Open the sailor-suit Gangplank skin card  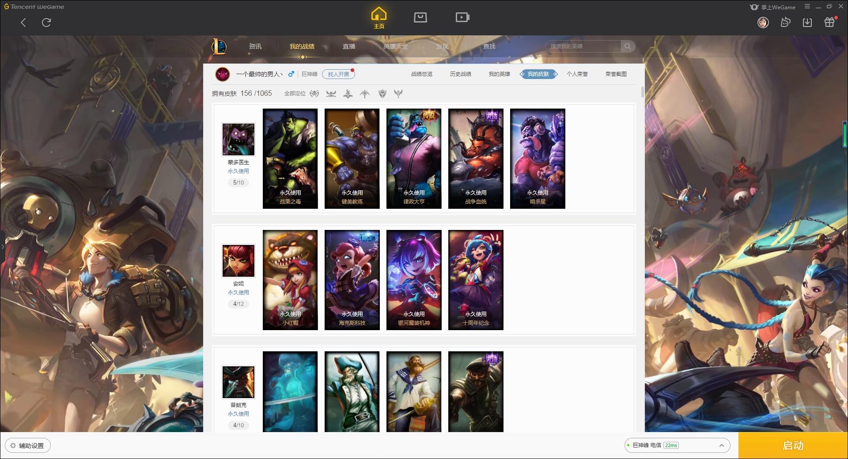pyautogui.click(x=414, y=391)
